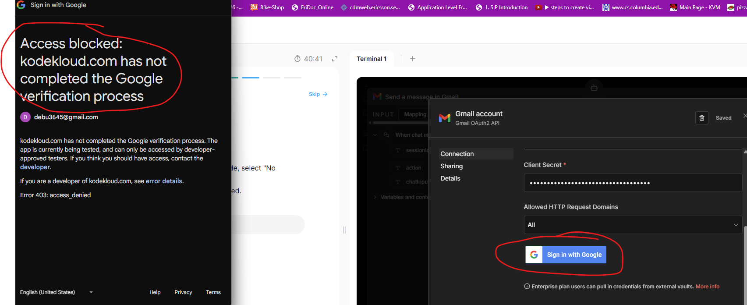Viewport: 747px width, 305px height.
Task: Open the developer contact link
Action: click(x=35, y=167)
